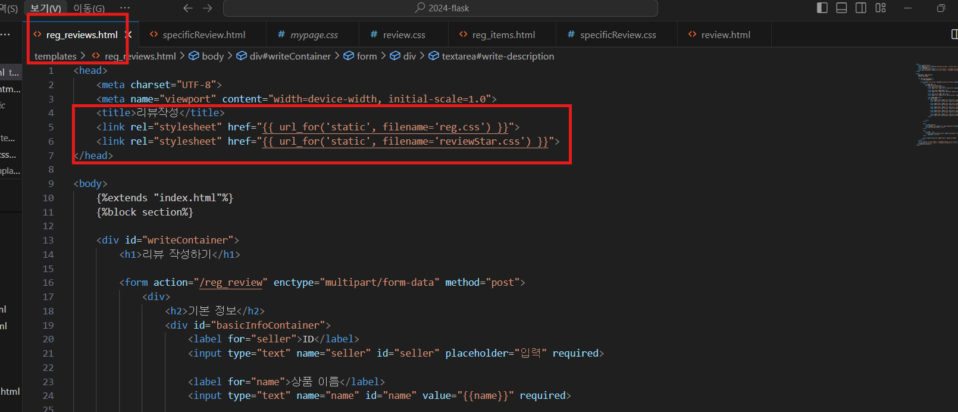Click the div id="writeContainer" line
The height and width of the screenshot is (412, 958).
point(168,241)
